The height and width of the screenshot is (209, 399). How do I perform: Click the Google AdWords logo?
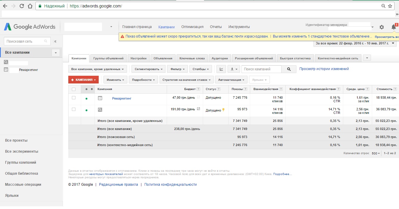pyautogui.click(x=30, y=27)
